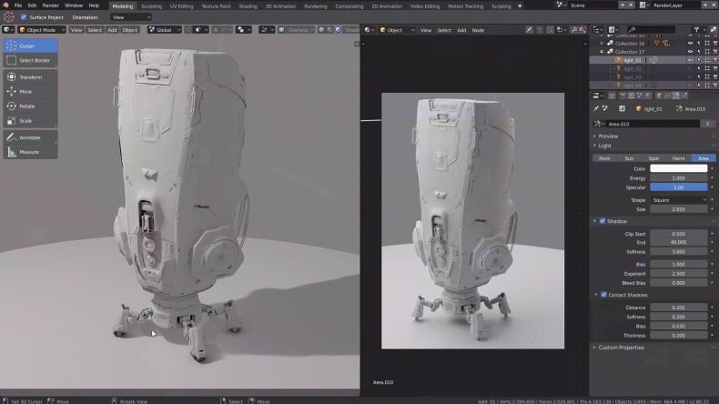Click the Area.010 name field
This screenshot has width=719, height=404.
[x=653, y=124]
